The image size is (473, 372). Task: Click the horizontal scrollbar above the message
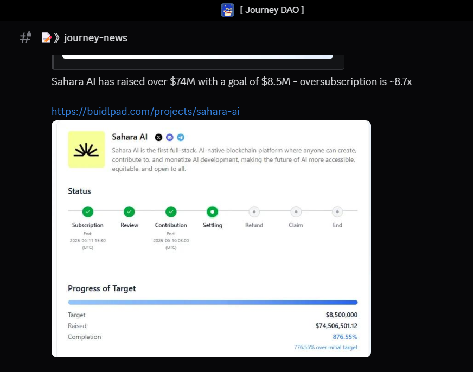(198, 55)
